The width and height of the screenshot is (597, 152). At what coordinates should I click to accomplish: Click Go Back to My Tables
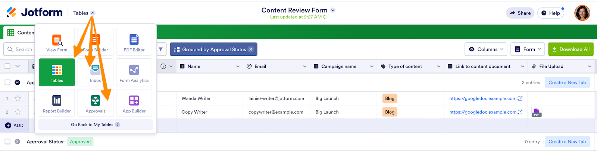tap(95, 124)
